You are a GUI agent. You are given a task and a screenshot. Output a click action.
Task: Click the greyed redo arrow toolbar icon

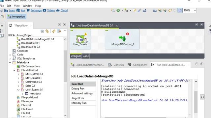pyautogui.click(x=174, y=10)
